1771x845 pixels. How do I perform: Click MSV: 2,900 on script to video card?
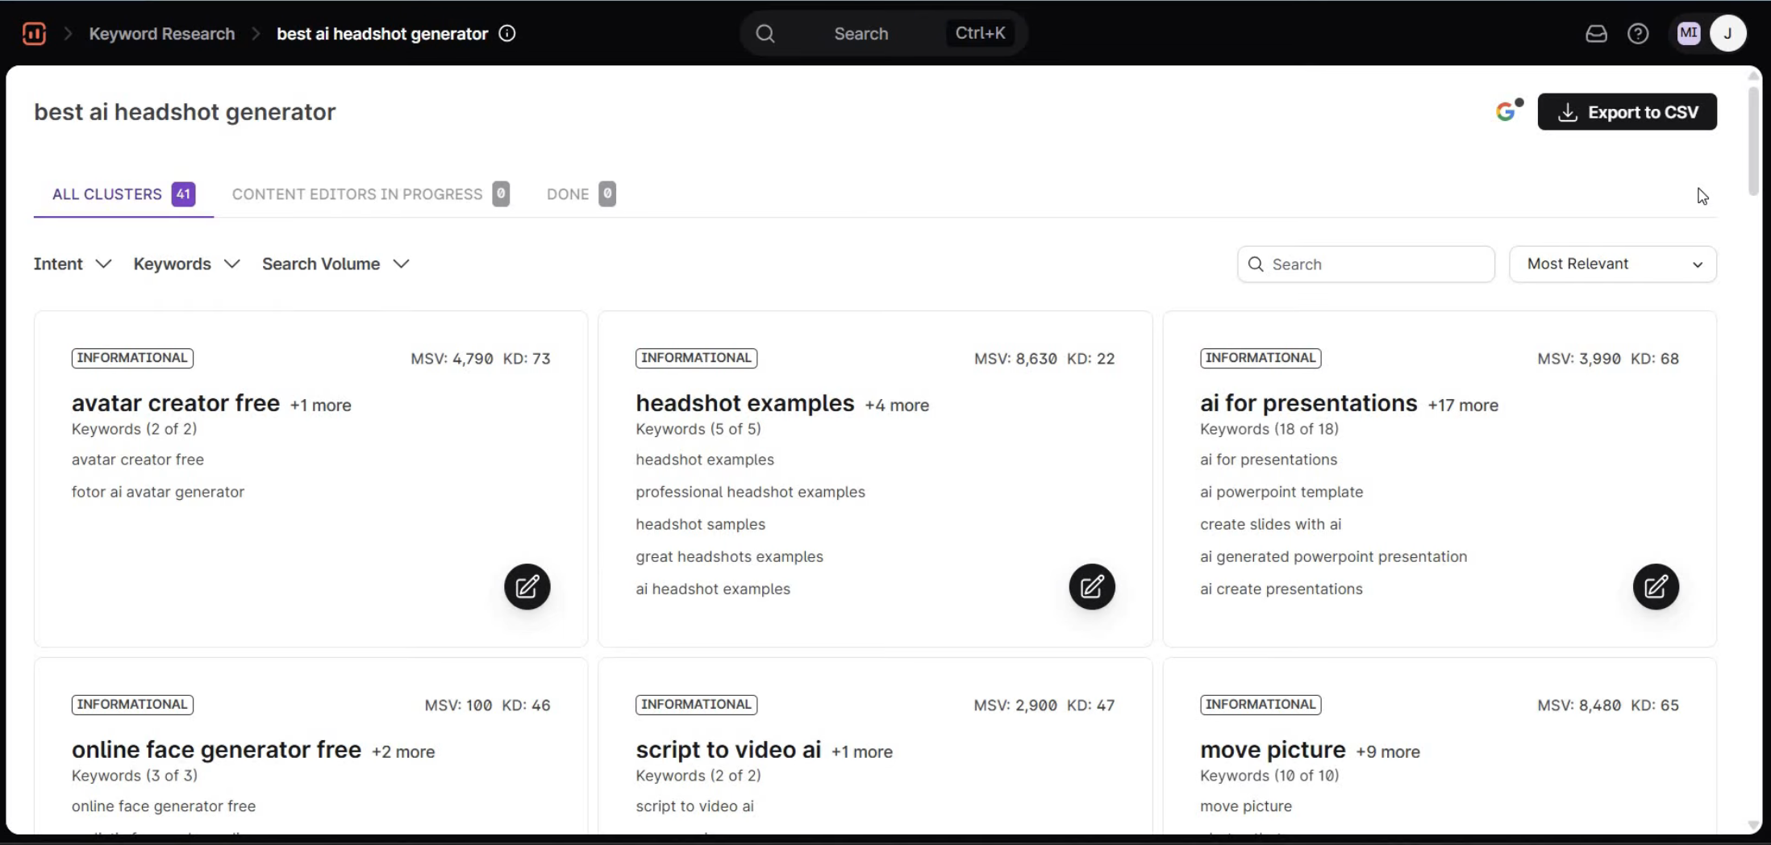pos(1015,706)
